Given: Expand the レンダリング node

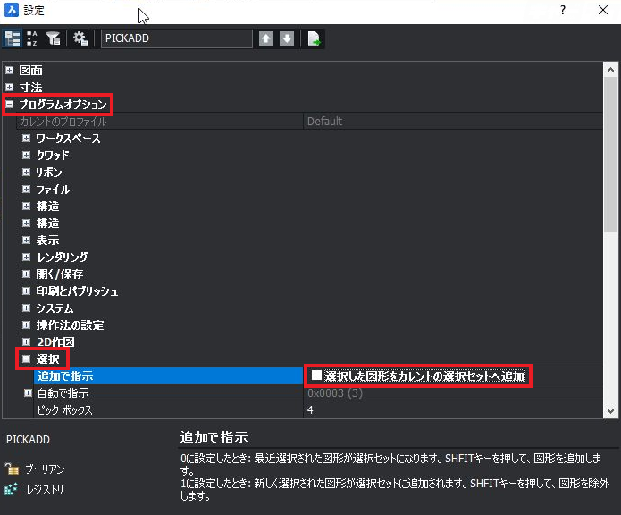Looking at the screenshot, I should tap(26, 257).
